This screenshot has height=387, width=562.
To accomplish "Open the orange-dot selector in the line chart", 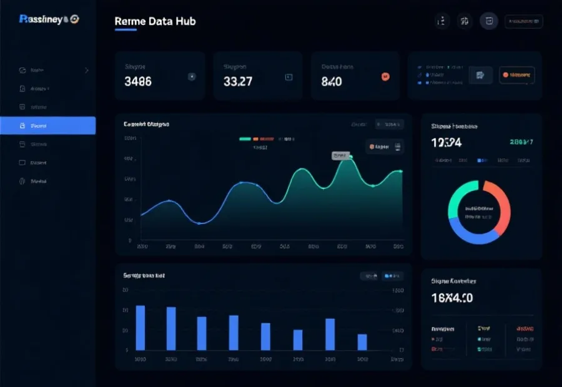I will [x=385, y=147].
